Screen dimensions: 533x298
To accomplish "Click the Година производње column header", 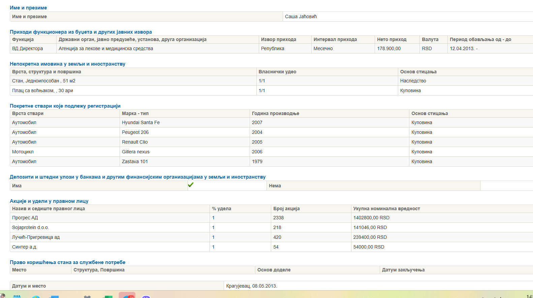I will coord(275,113).
